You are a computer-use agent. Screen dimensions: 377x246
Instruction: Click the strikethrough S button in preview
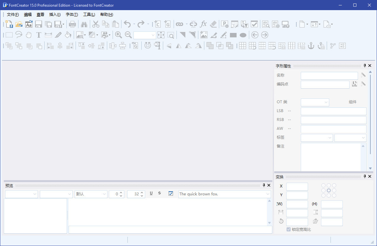[159, 193]
